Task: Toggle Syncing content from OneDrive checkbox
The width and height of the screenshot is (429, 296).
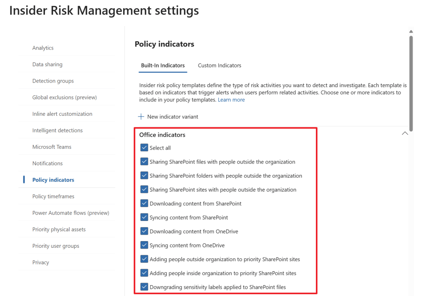Action: tap(144, 245)
